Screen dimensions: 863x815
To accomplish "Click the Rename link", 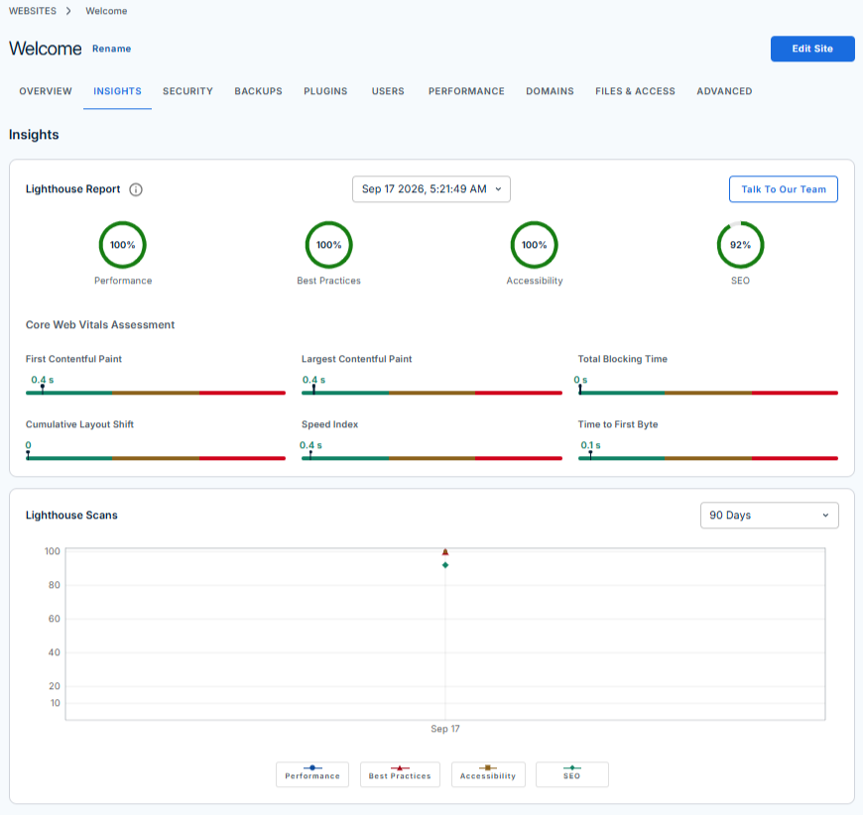I will coord(112,49).
